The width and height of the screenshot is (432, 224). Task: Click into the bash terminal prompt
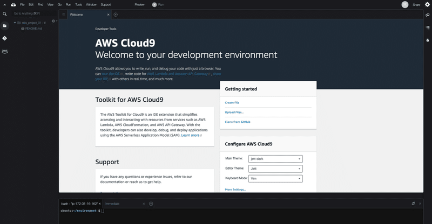103,211
